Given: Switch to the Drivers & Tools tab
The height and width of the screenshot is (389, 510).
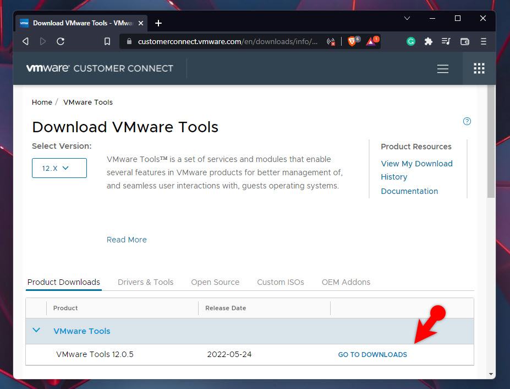Looking at the screenshot, I should click(145, 282).
